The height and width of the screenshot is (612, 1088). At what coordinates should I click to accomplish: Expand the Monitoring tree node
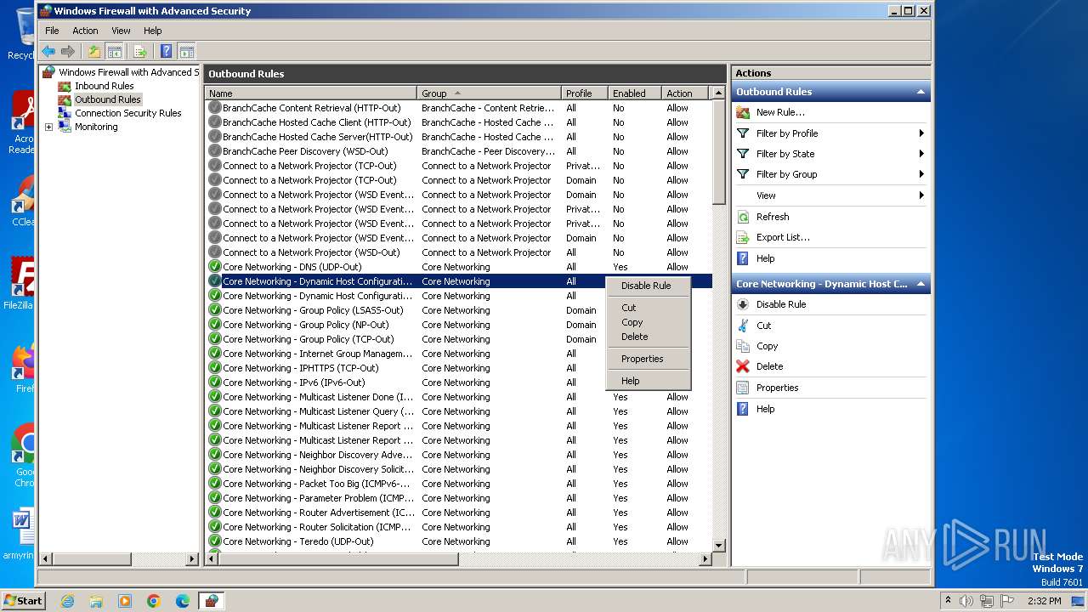(x=48, y=127)
